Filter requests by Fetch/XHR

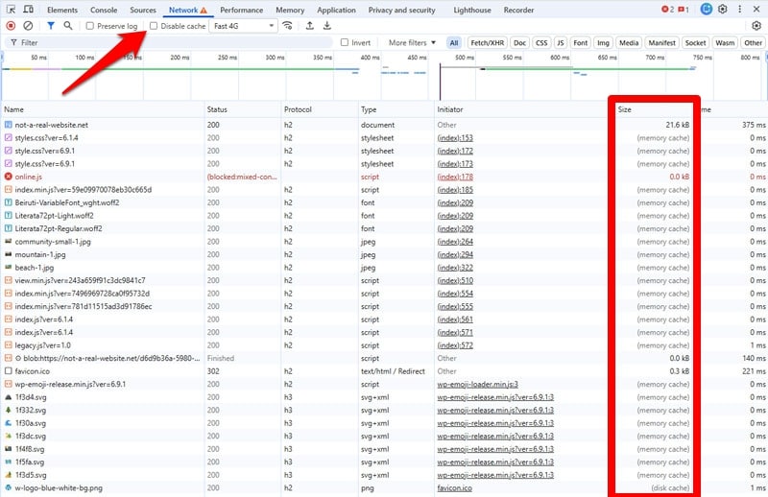pyautogui.click(x=487, y=42)
